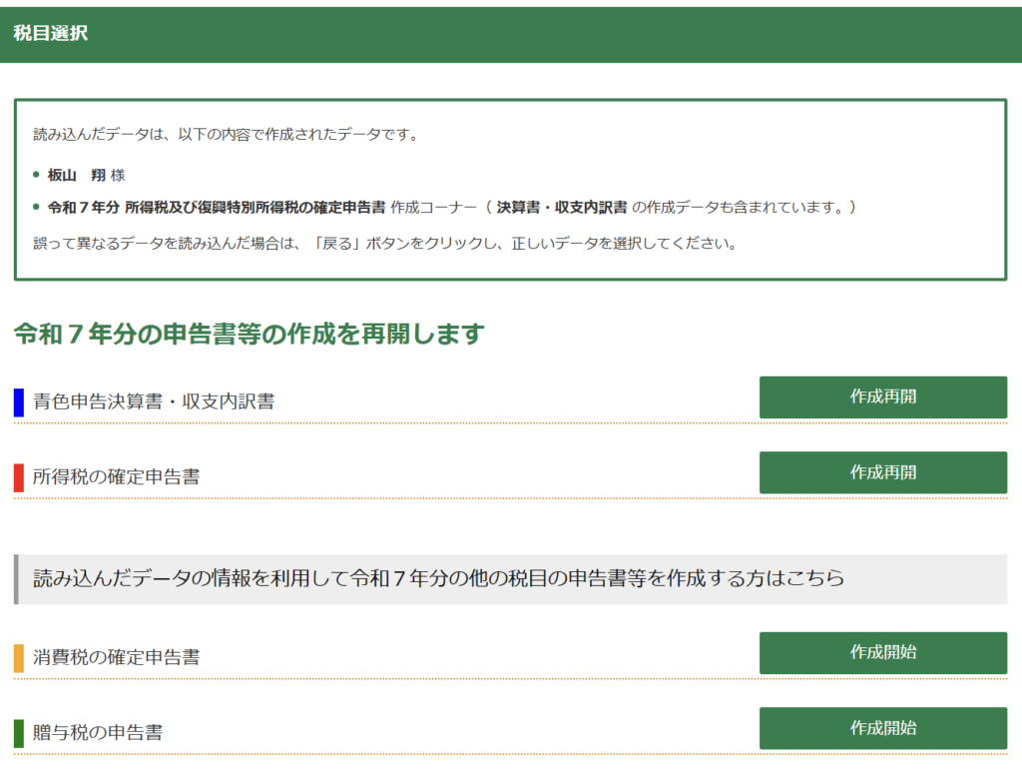Click the green bullet before 板山 翔
This screenshot has height=771, width=1022.
coord(37,176)
